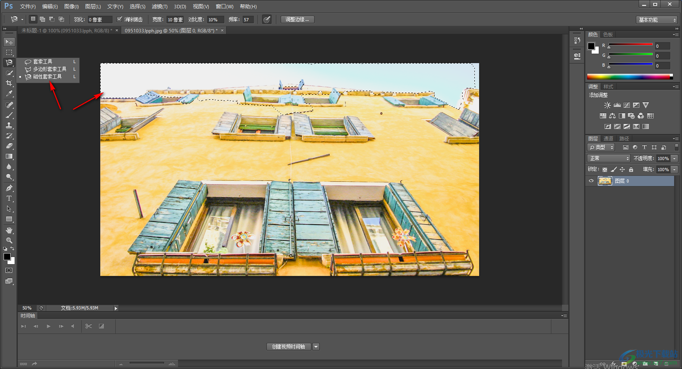Select the Brush tool
682x369 pixels.
click(9, 115)
